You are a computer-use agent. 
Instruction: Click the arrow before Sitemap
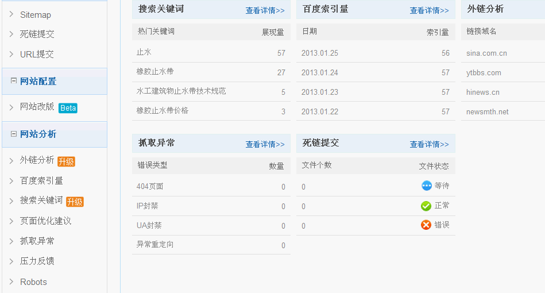tap(11, 14)
